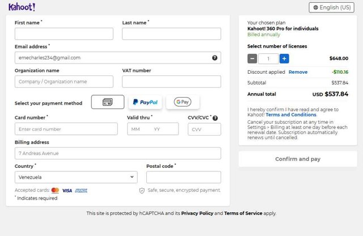Open the English (US) language selector
This screenshot has width=363, height=236.
[x=331, y=7]
